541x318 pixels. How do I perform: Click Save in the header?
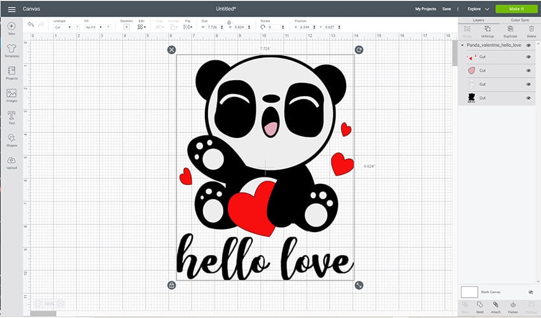click(x=446, y=10)
